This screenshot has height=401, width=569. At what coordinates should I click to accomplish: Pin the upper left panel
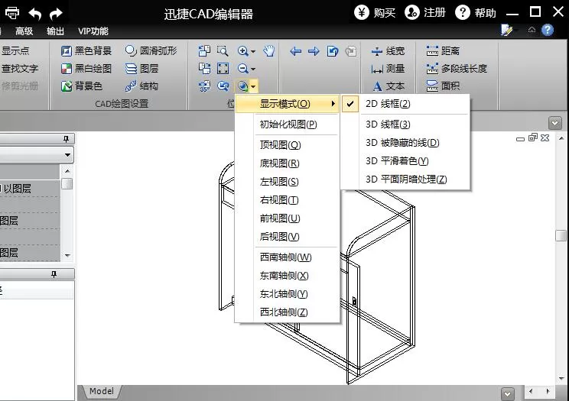(66, 139)
